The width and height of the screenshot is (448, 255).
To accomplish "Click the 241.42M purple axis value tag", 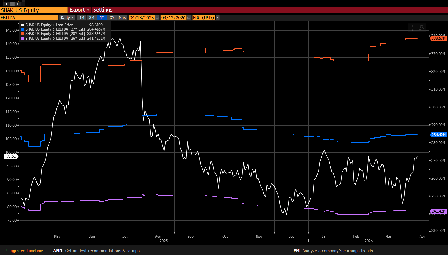I will click(x=438, y=211).
